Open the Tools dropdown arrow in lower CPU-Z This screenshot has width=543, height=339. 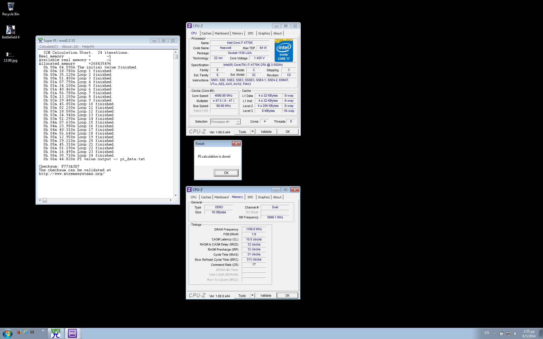[252, 295]
